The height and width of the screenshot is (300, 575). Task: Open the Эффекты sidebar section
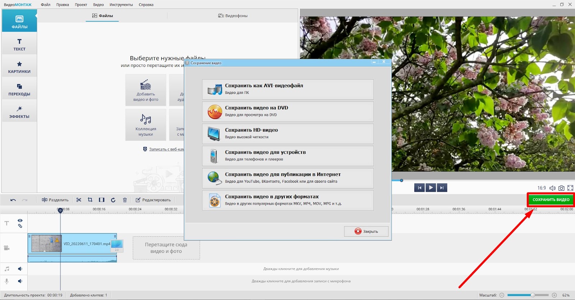pyautogui.click(x=19, y=111)
